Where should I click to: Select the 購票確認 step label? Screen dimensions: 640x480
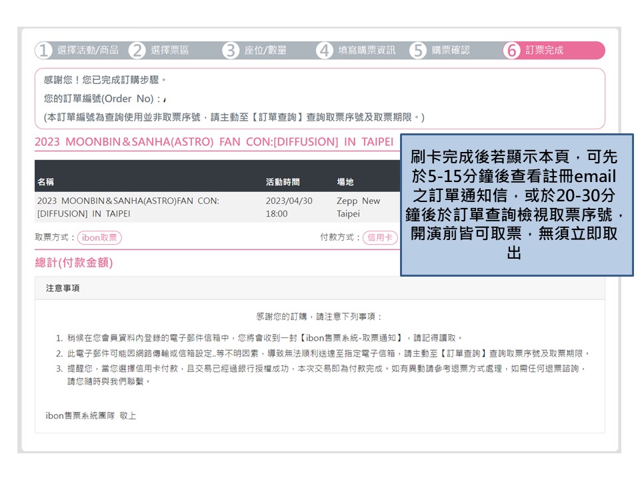point(451,51)
